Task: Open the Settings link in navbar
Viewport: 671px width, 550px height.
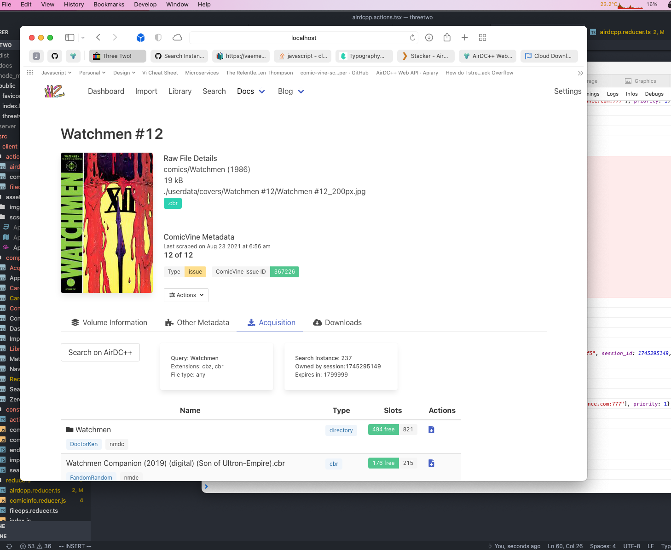Action: pyautogui.click(x=567, y=92)
